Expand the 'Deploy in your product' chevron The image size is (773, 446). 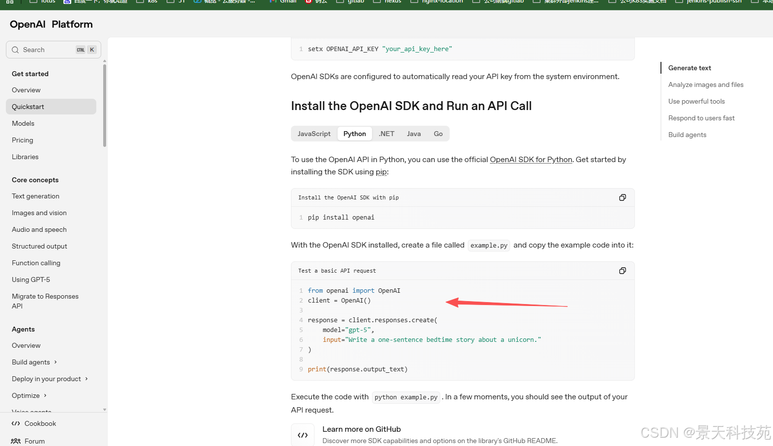(86, 379)
